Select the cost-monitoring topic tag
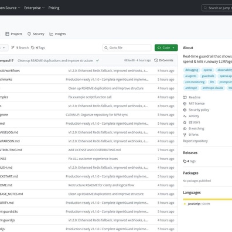This screenshot has height=232, width=232. click(195, 82)
